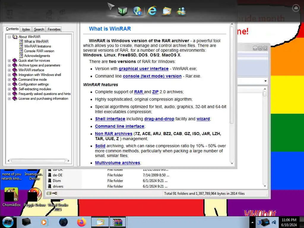Select WinRAR limitations topic

point(38,46)
